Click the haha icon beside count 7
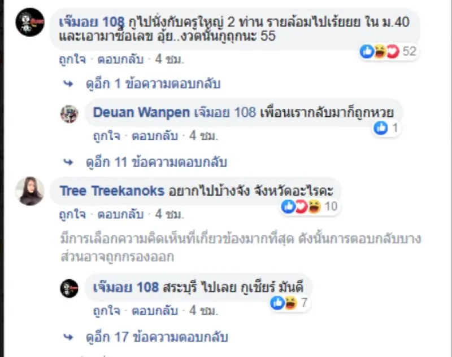Image resolution: width=452 pixels, height=357 pixels. 290,303
